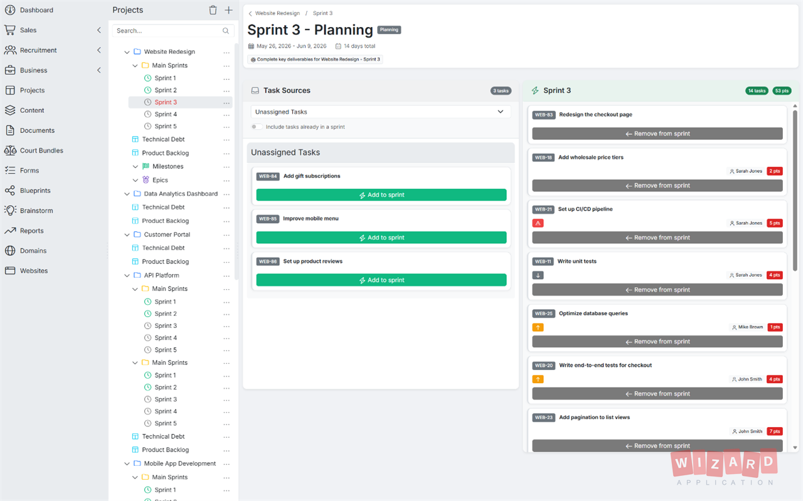Add WEB-86 product reviews to sprint
This screenshot has width=803, height=501.
click(x=381, y=280)
